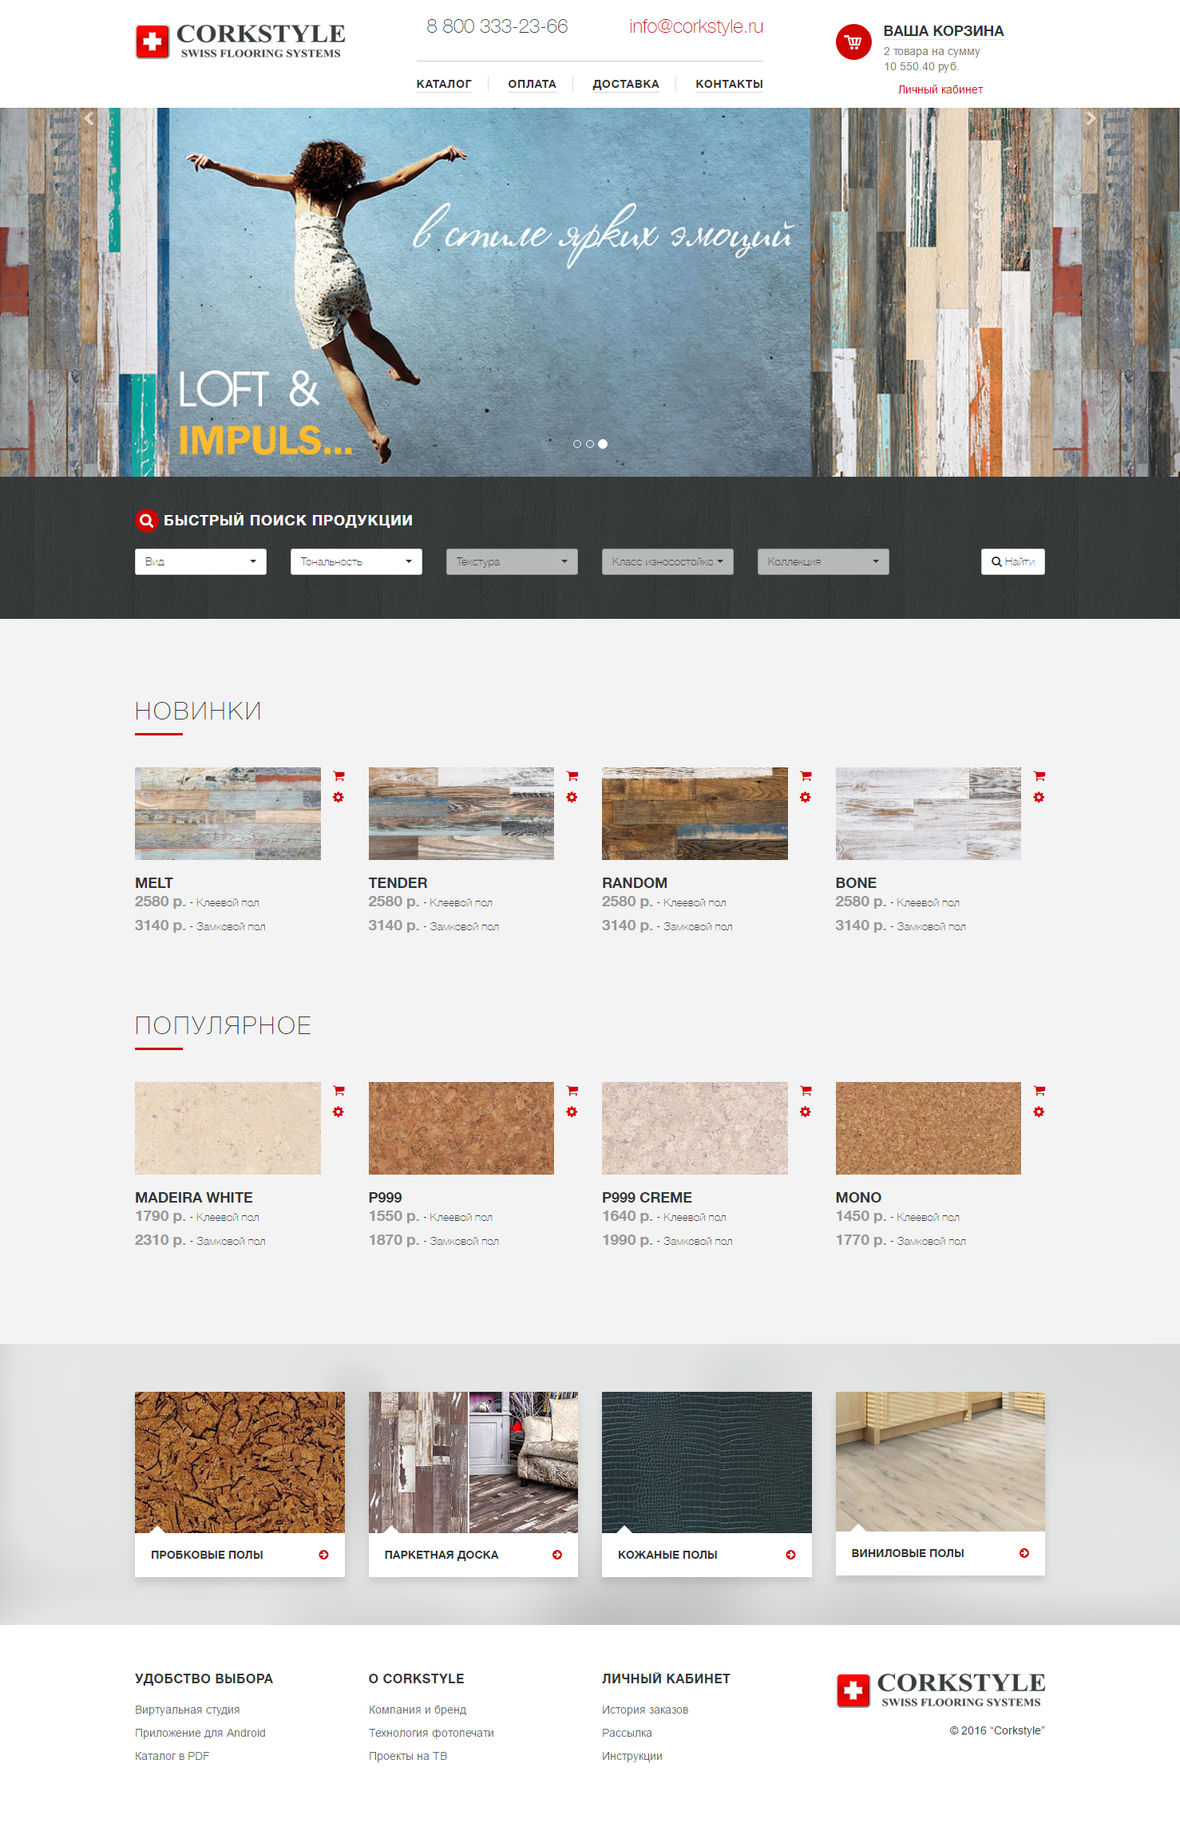
Task: Expand the Тональность dropdown
Action: pyautogui.click(x=356, y=561)
